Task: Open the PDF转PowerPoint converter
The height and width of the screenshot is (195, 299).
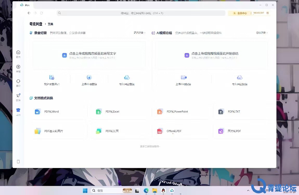Action: [181, 112]
